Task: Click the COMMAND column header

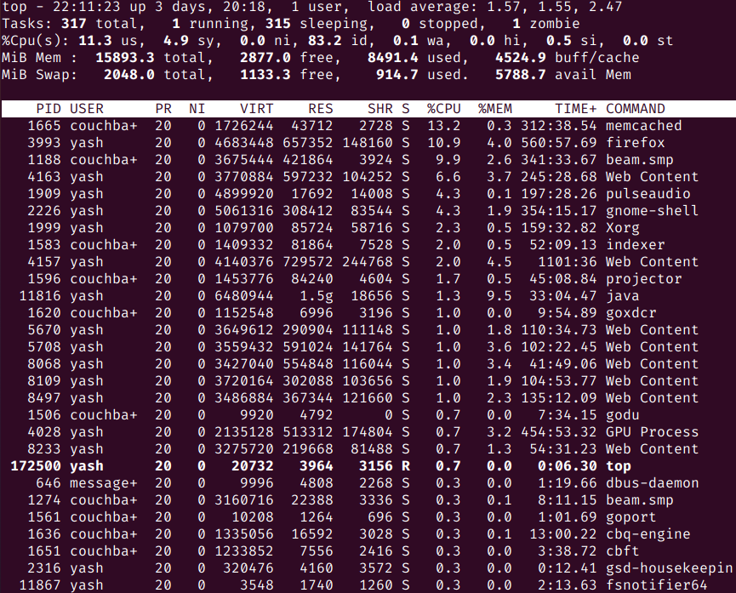Action: pyautogui.click(x=635, y=109)
